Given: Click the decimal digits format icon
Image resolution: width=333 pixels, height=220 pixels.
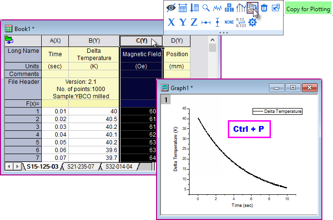Looking at the screenshot, I should tap(241, 22).
